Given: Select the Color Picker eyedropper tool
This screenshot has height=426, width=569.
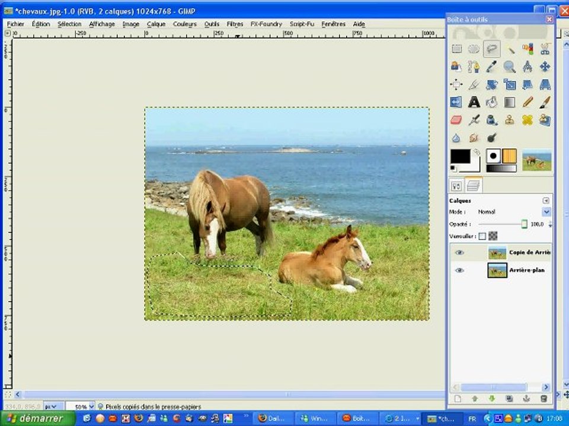Looking at the screenshot, I should point(492,66).
